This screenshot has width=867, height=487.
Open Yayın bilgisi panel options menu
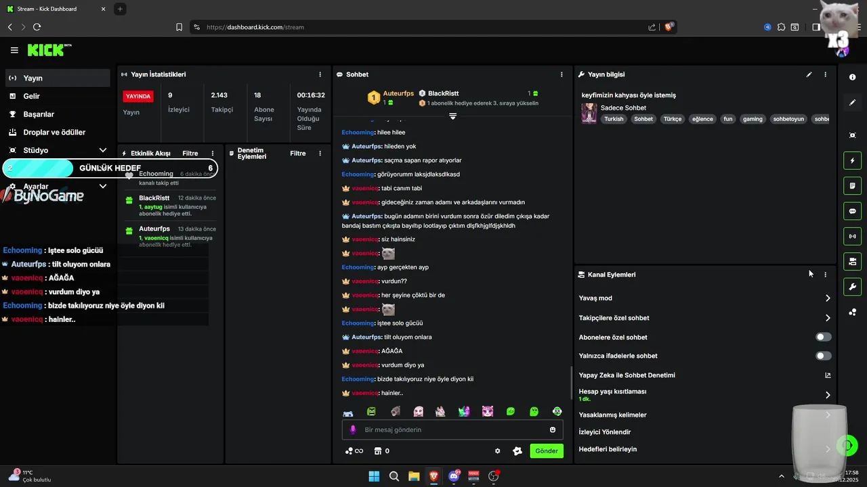tap(825, 74)
